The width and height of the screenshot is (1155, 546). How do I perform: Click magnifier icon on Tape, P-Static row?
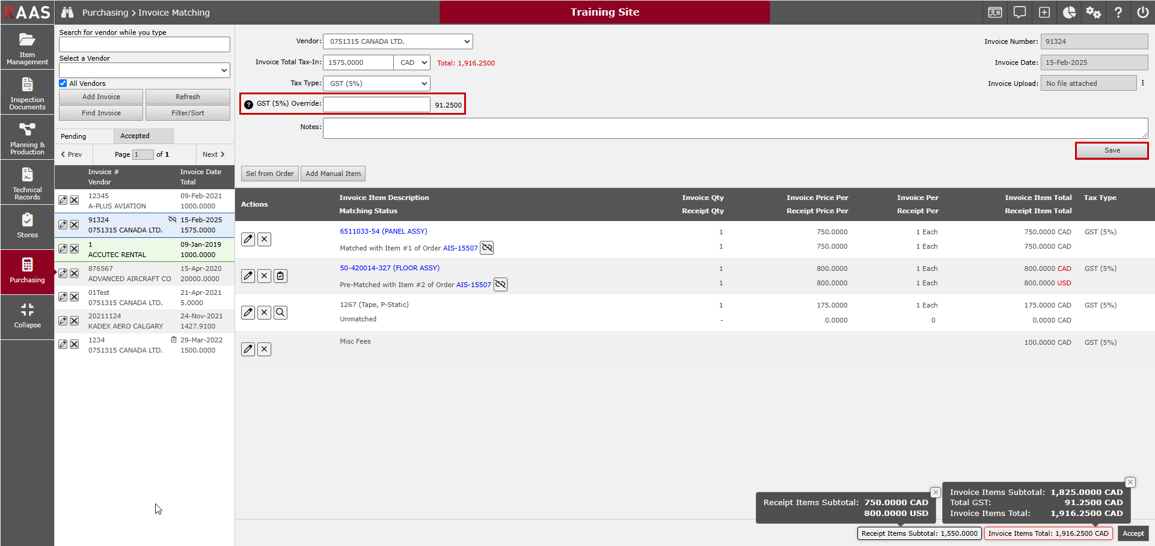[280, 312]
